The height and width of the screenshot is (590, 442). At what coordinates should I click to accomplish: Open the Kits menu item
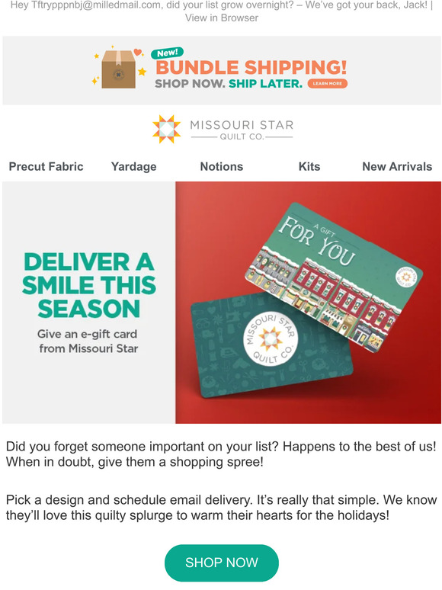tap(309, 166)
